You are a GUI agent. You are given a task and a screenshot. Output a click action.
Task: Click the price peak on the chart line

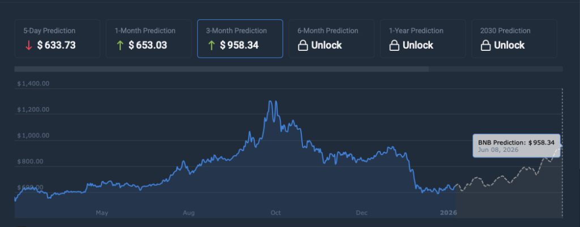click(270, 101)
